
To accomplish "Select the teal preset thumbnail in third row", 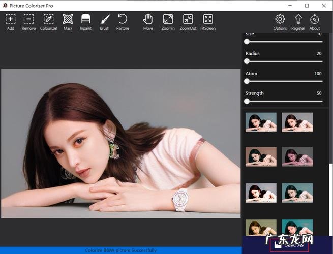I will click(297, 193).
